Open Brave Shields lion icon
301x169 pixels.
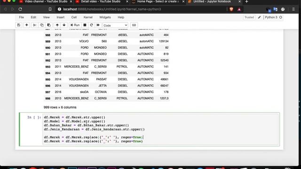point(231,9)
